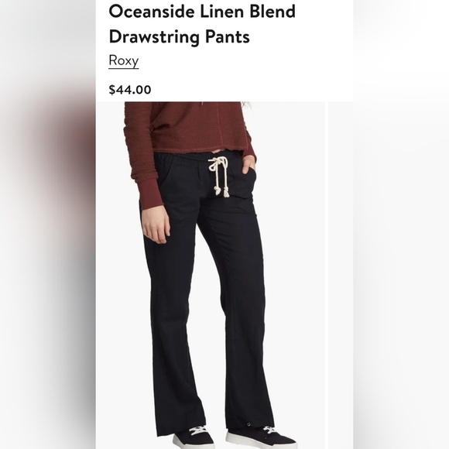
Task: Click the model's hand in pants pocket
Action: [x=248, y=166]
